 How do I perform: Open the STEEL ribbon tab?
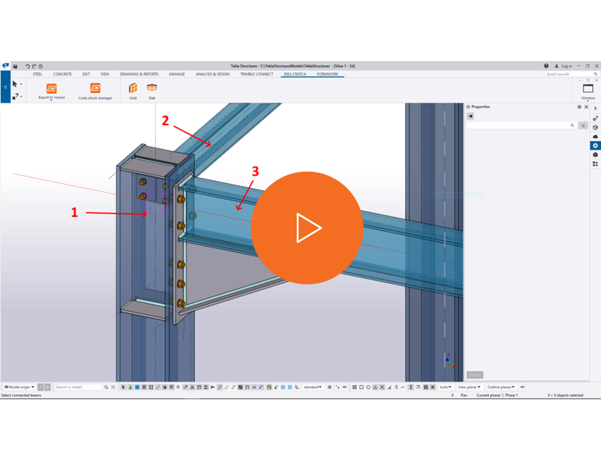pos(37,74)
